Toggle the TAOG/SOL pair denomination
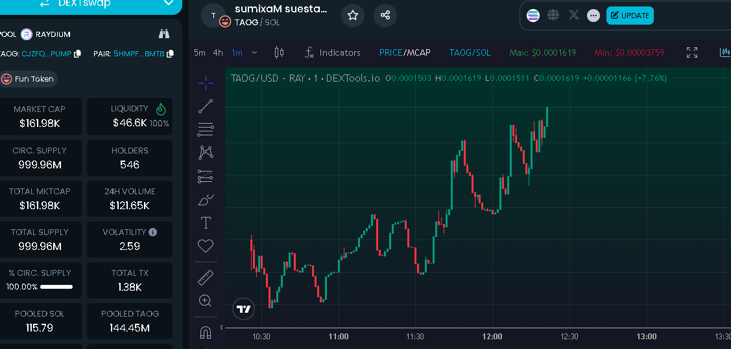This screenshot has height=349, width=731. [x=470, y=52]
